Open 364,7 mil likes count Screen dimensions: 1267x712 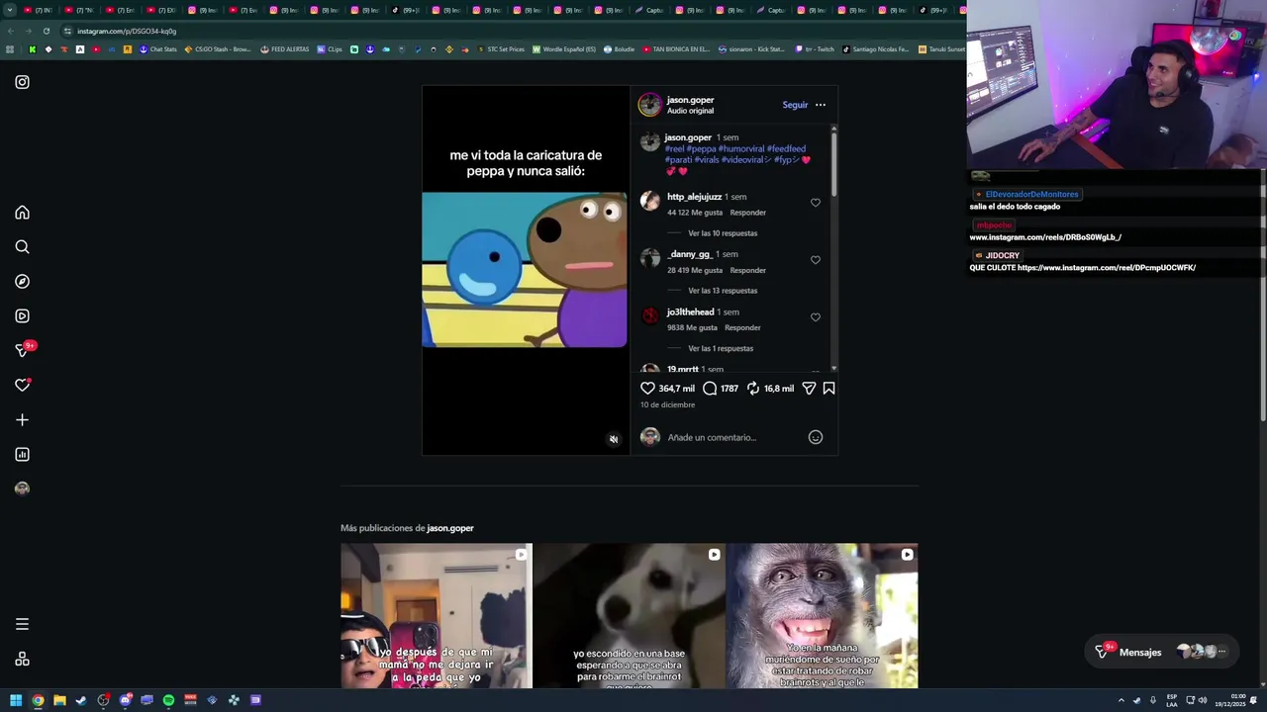(x=676, y=389)
